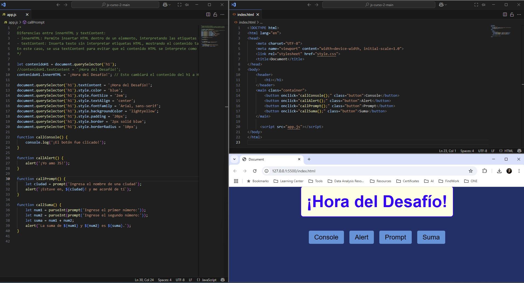Open Data Analysis Reso... bookmark folder
The height and width of the screenshot is (283, 524).
pos(346,181)
